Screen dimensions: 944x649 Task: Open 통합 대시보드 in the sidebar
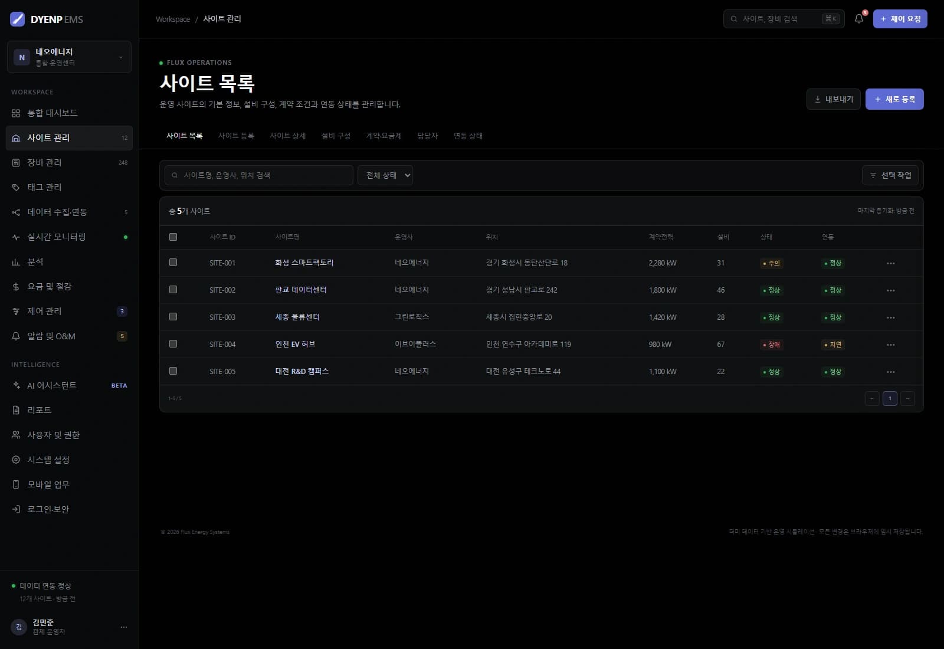coord(69,113)
